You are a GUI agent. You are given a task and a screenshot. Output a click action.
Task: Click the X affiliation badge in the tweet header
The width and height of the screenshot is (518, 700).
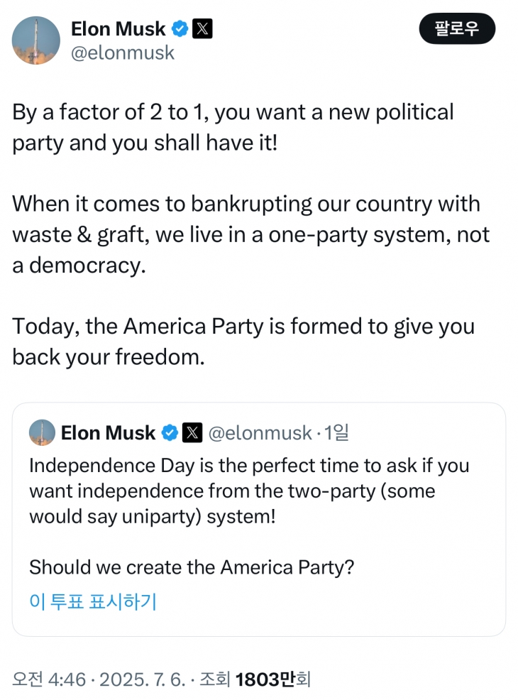pos(203,29)
